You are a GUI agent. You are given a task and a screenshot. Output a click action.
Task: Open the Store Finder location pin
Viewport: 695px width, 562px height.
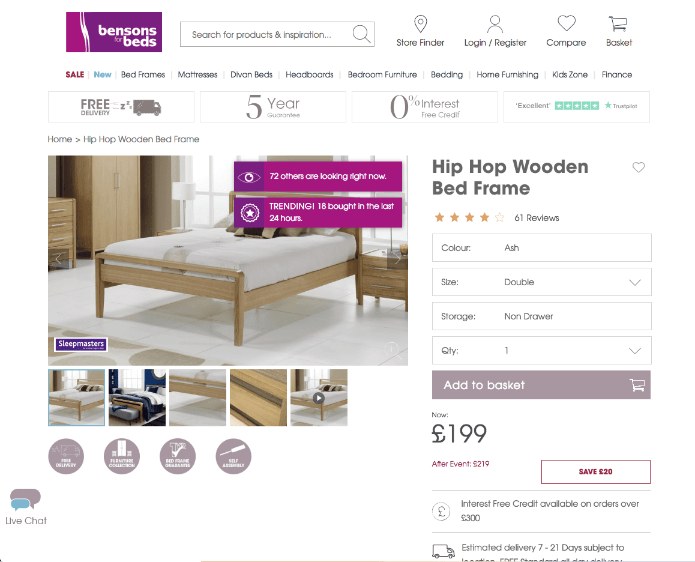420,24
